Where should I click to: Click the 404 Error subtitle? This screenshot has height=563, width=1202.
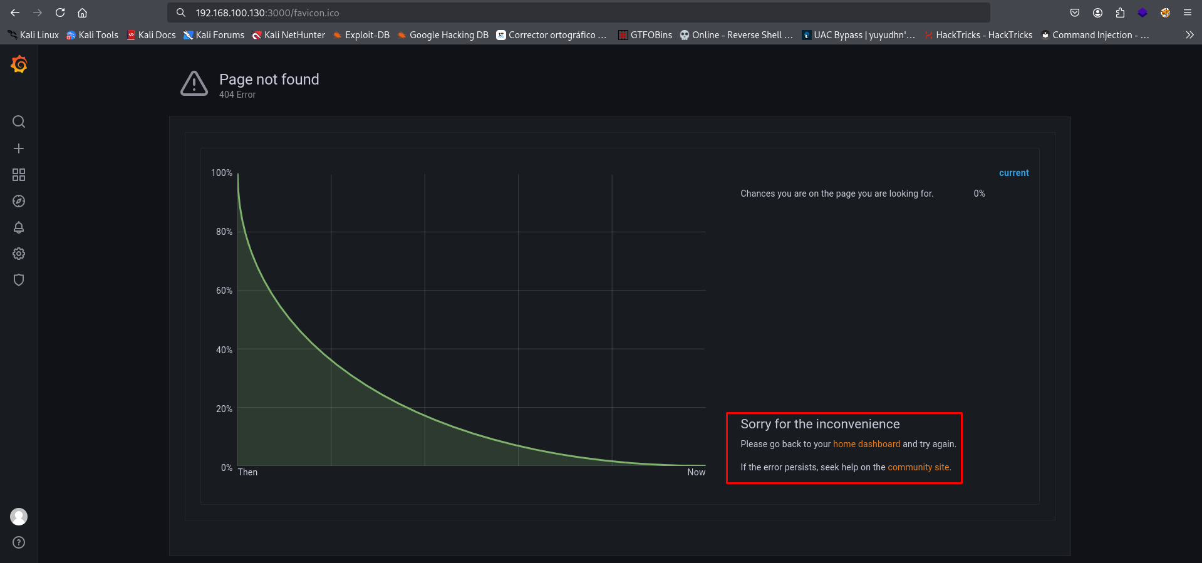point(237,95)
